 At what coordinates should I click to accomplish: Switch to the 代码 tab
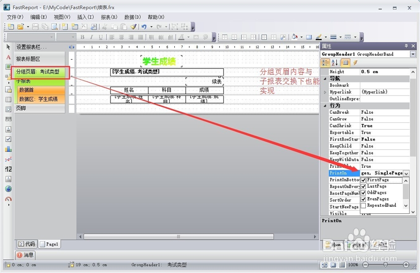[27, 244]
